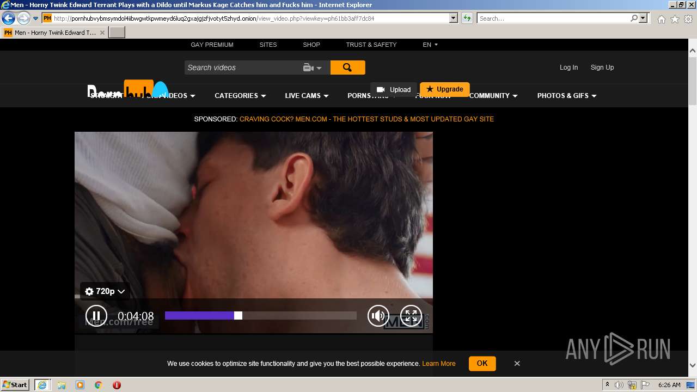Click the system tray network icon
Viewport: 697px width, 392px height.
(632, 385)
